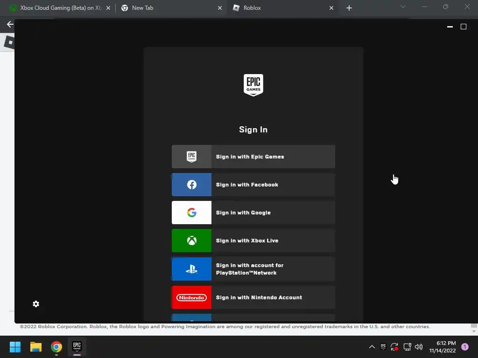
Task: Open Epic launcher settings gear
Action: pyautogui.click(x=36, y=304)
